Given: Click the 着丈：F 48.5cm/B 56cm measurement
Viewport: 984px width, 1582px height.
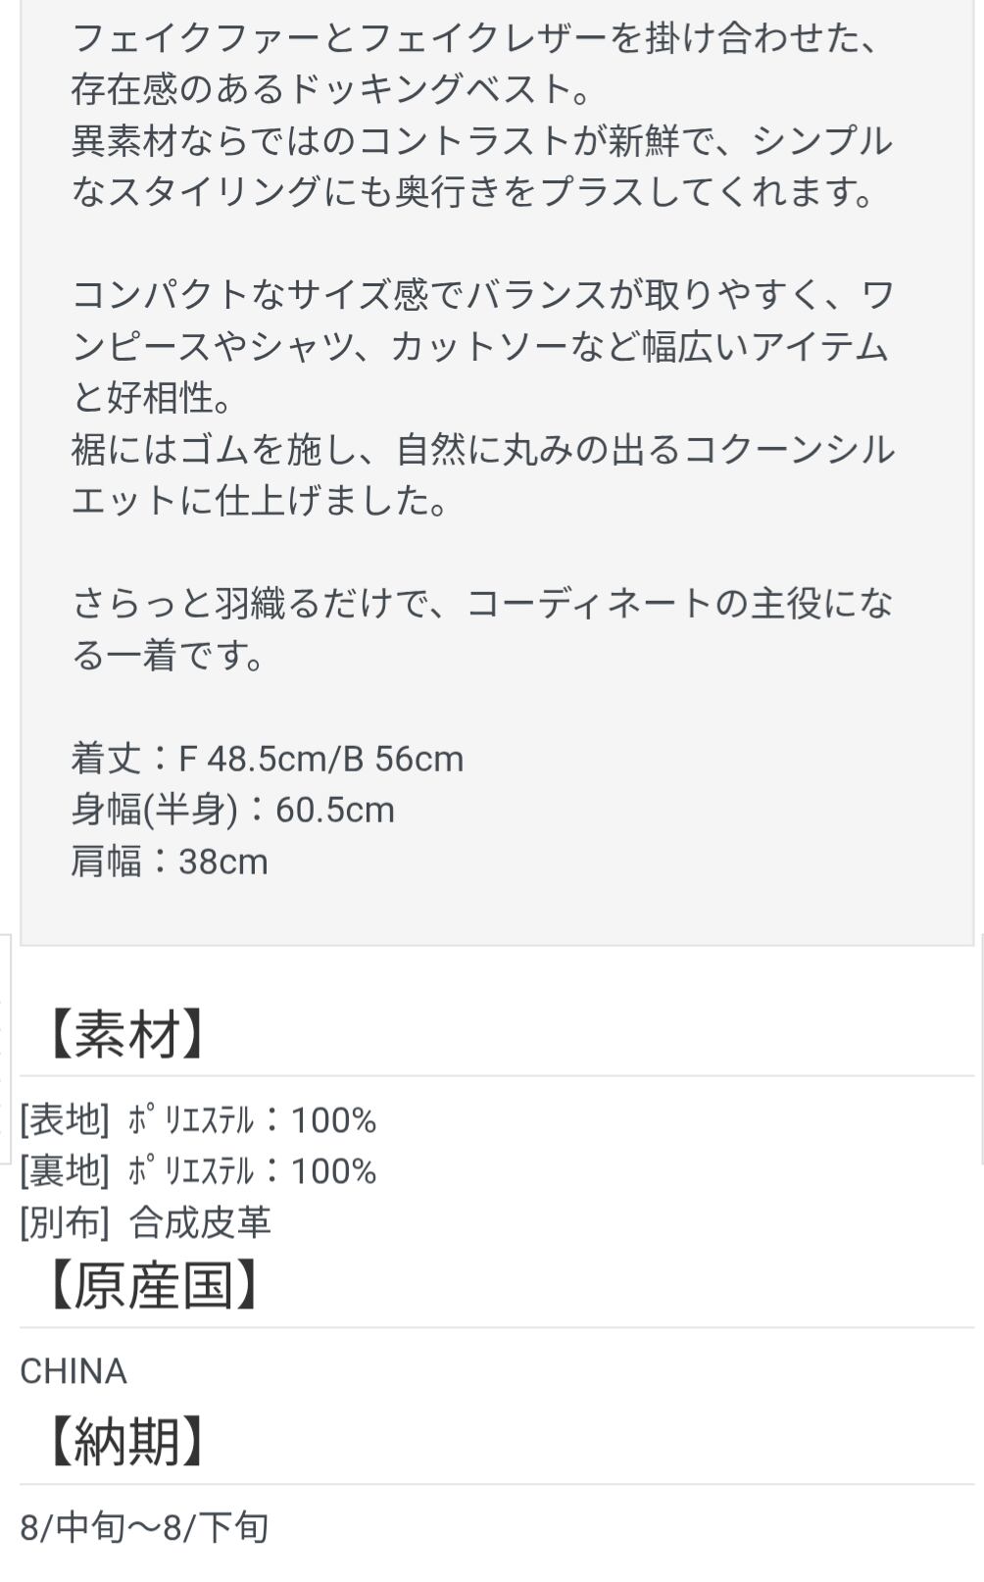Looking at the screenshot, I should pyautogui.click(x=268, y=759).
